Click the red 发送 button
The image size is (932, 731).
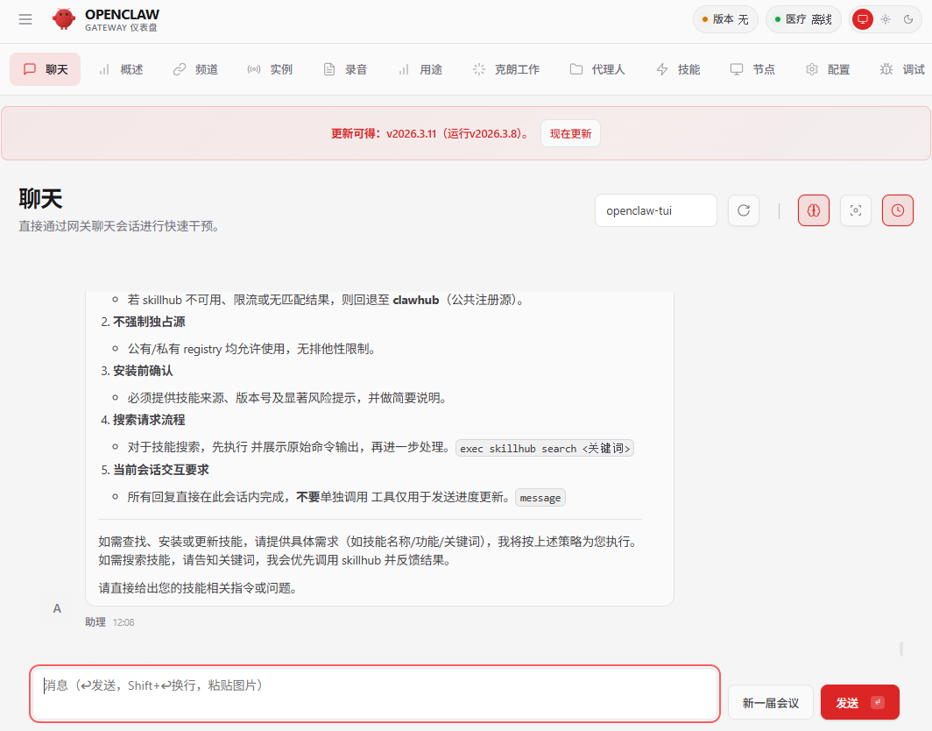(859, 702)
